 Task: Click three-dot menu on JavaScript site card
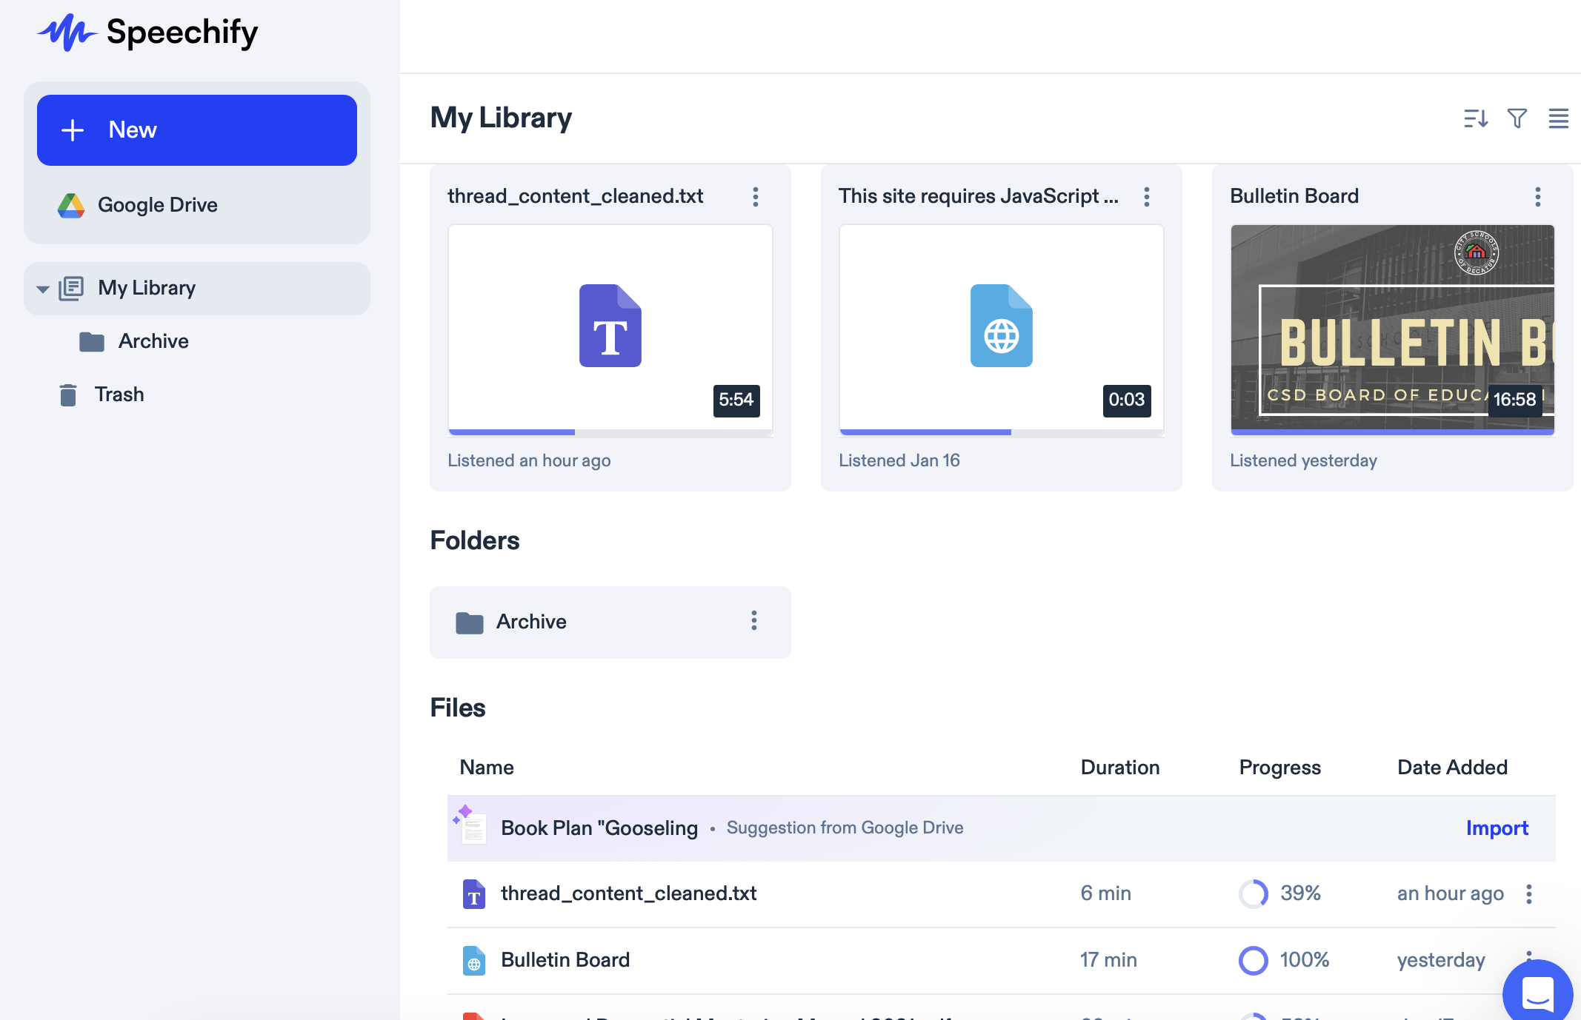[1149, 195]
